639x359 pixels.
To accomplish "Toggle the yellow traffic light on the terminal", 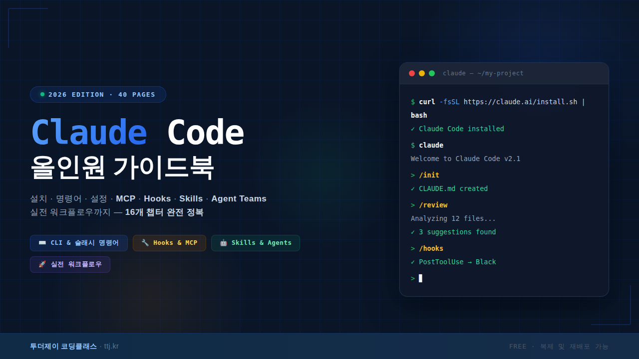I will (x=421, y=73).
